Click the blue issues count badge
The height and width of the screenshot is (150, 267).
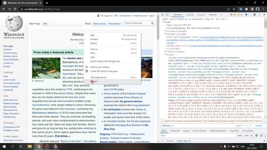point(247,15)
